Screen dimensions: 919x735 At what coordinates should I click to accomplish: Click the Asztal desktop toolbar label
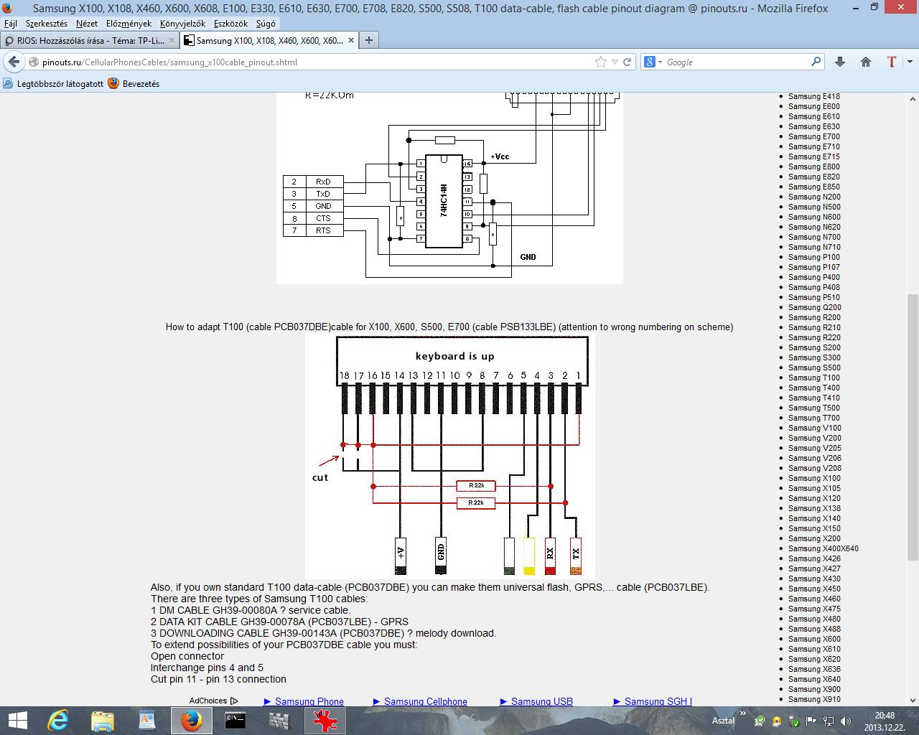(x=723, y=720)
